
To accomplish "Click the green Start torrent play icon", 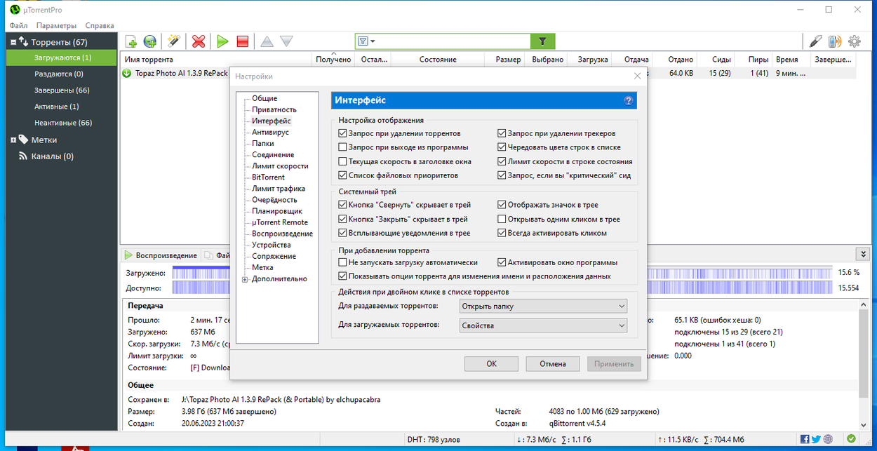I will point(222,41).
